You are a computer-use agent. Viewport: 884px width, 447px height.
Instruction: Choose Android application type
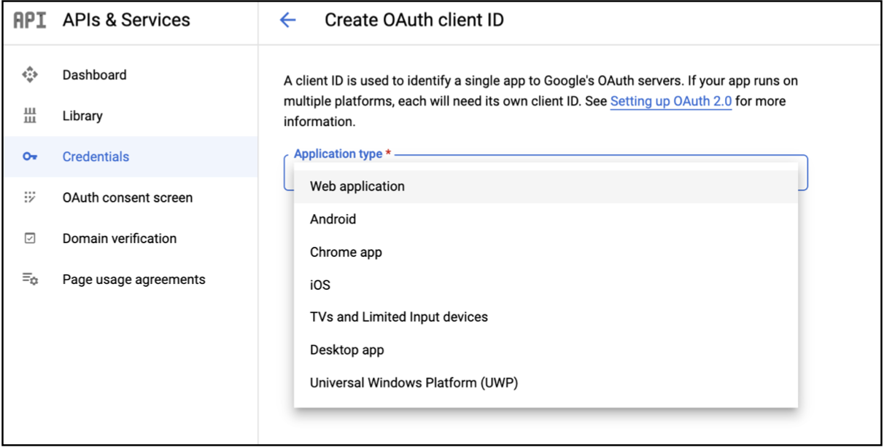tap(546, 219)
